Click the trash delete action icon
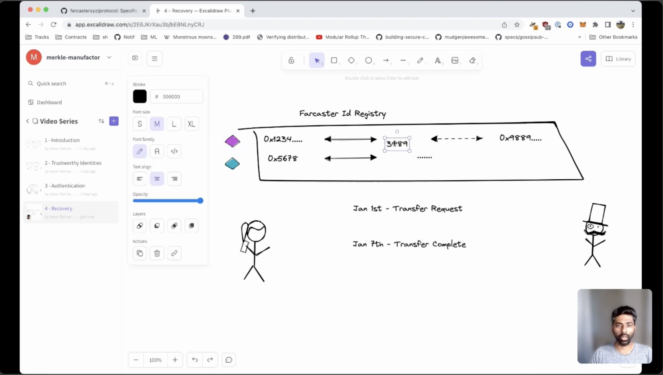 pyautogui.click(x=157, y=253)
